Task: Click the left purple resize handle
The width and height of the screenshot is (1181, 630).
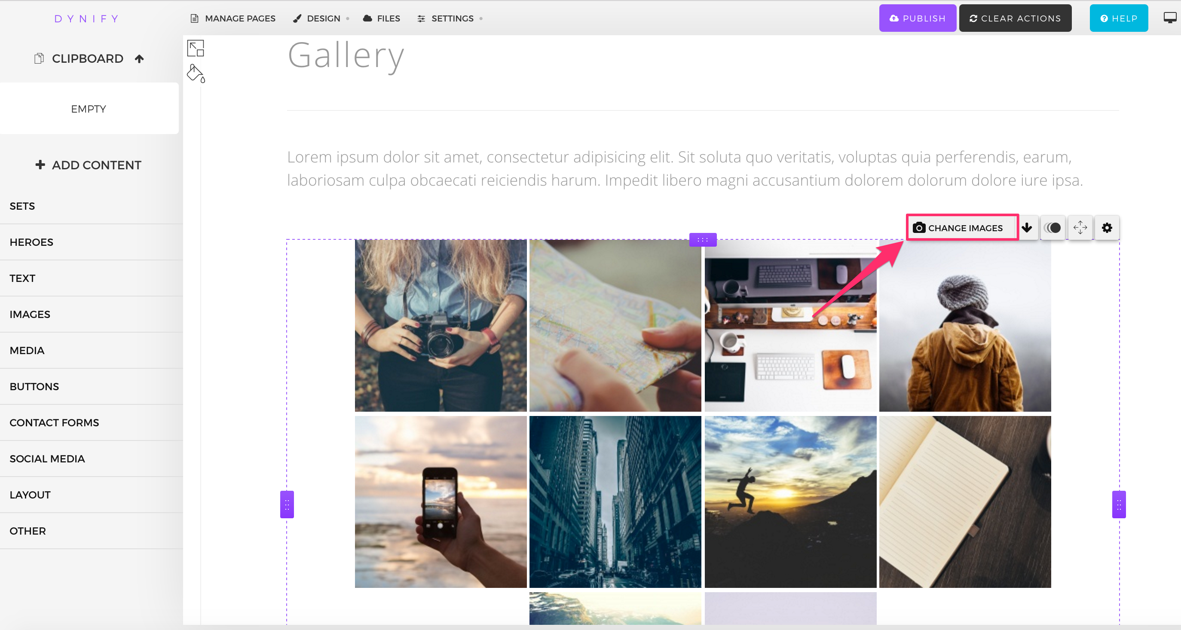Action: (287, 505)
